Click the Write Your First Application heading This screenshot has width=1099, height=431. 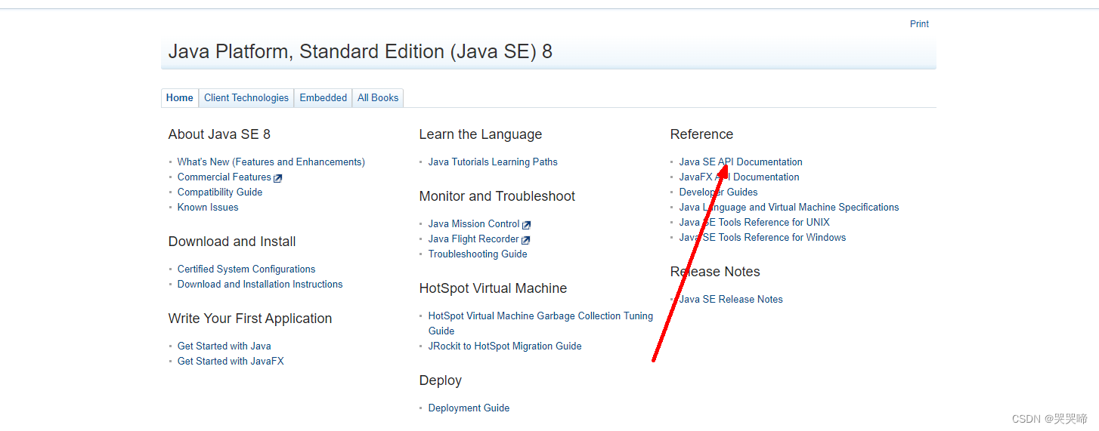click(x=250, y=319)
